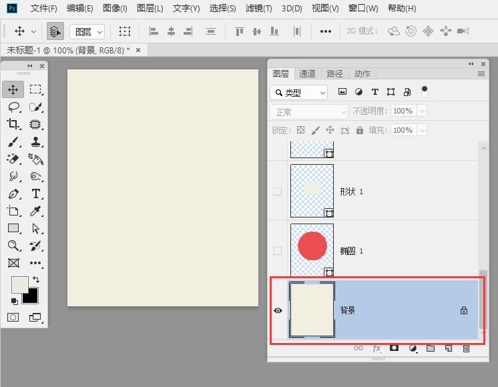The width and height of the screenshot is (498, 387).
Task: Click the 填充 fill value field
Action: [x=403, y=130]
